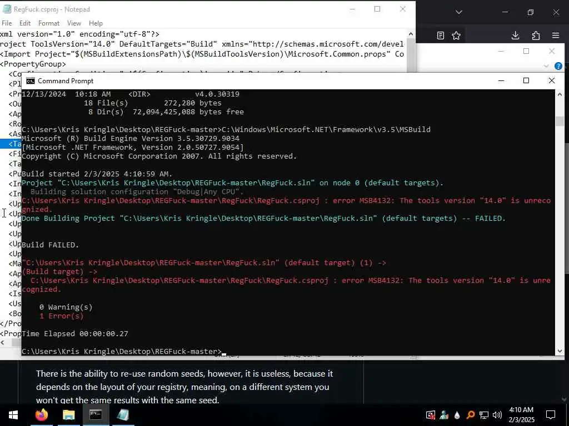Click highlighted "<Ta" line in Notepad
Viewport: 569px width, 426px height.
pos(11,144)
